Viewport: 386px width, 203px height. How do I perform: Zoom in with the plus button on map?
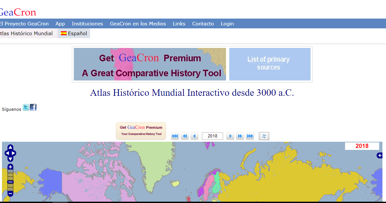click(10, 167)
